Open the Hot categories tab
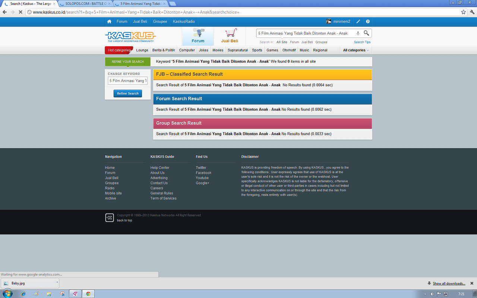 [x=119, y=50]
